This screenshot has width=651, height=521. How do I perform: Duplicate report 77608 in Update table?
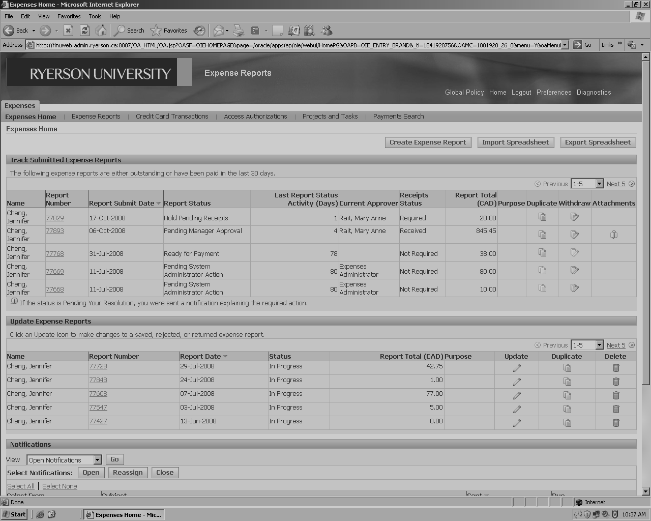pos(567,395)
